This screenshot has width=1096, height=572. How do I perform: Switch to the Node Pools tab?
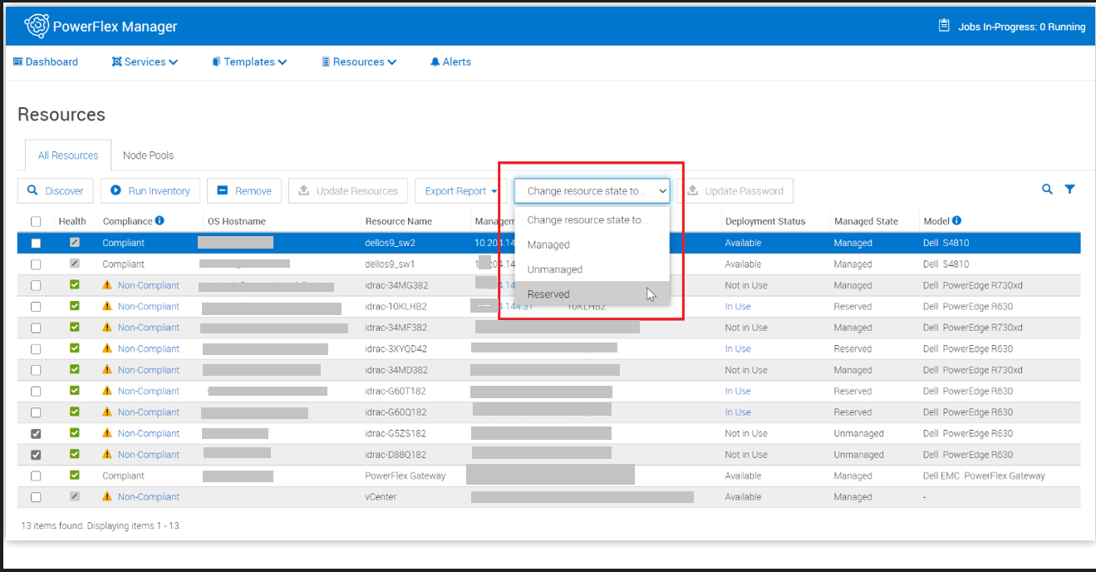click(148, 155)
